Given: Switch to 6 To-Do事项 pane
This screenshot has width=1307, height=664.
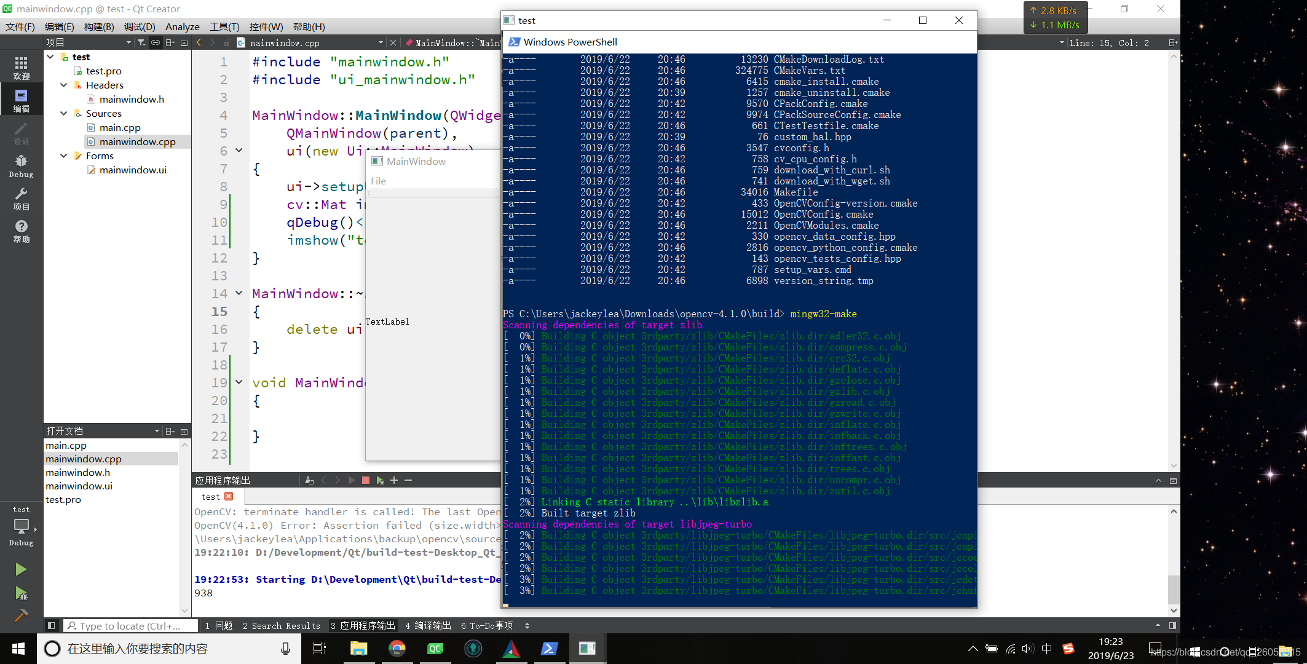Looking at the screenshot, I should 487,625.
